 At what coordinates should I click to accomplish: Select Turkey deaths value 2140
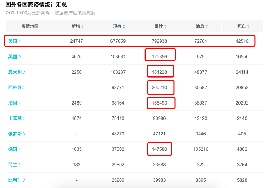(242, 118)
